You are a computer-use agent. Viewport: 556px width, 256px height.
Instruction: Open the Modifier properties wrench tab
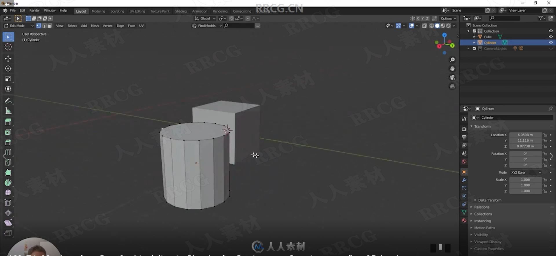coord(464,180)
